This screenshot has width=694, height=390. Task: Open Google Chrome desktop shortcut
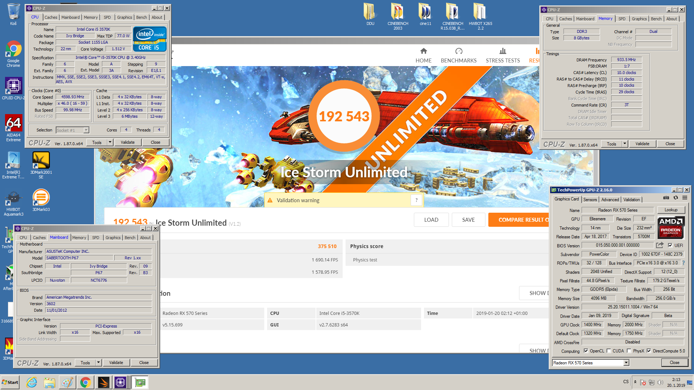(13, 53)
